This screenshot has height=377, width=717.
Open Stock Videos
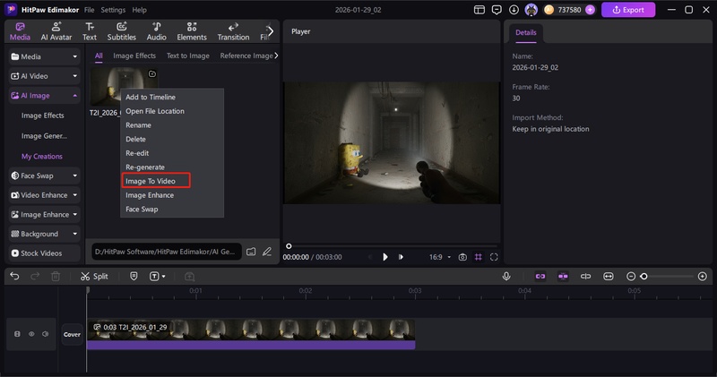44,253
